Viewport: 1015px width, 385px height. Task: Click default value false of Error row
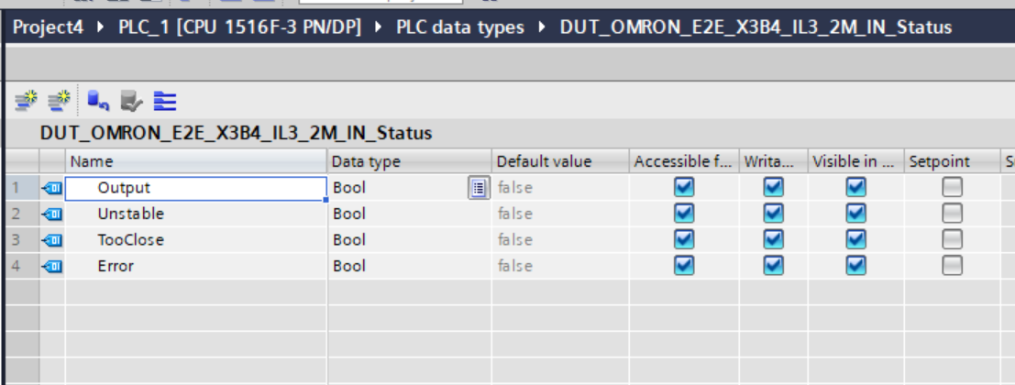[x=515, y=265]
